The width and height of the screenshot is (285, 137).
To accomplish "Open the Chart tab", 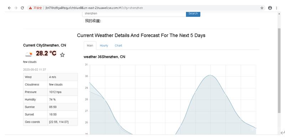I will click(118, 45).
